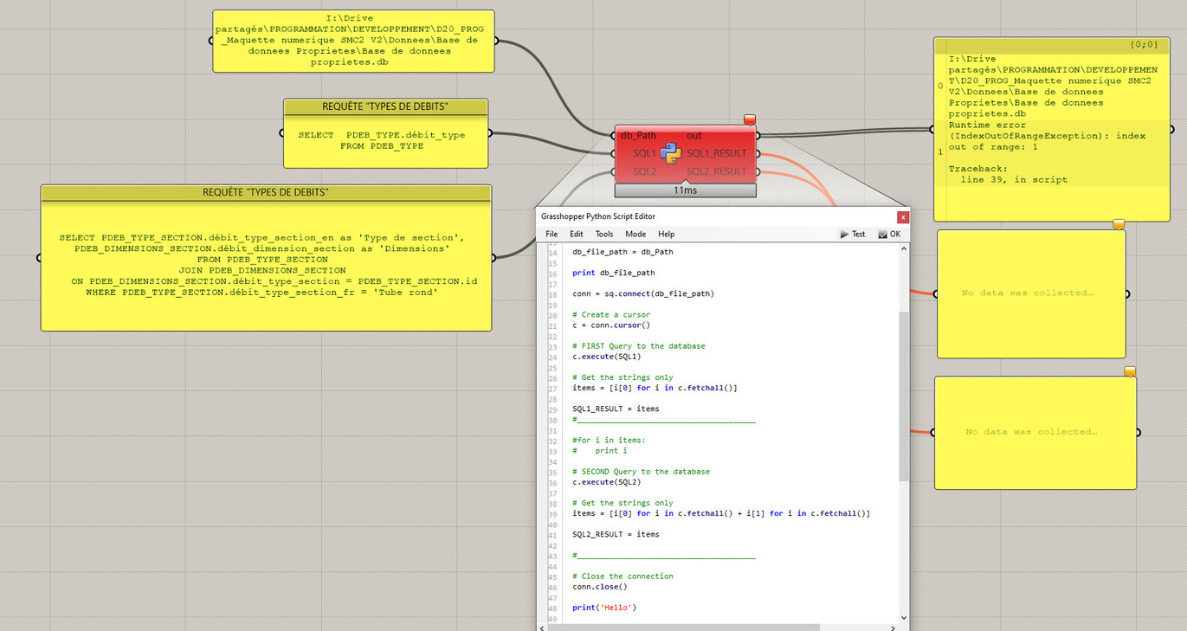Image resolution: width=1187 pixels, height=631 pixels.
Task: Open the Edit menu in the script editor
Action: click(577, 234)
